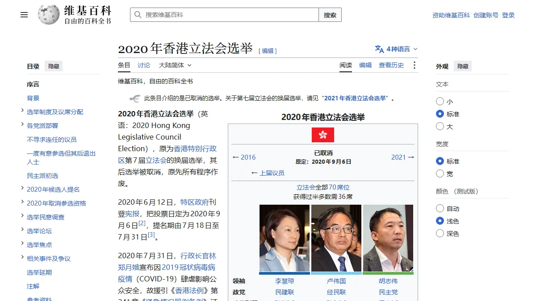
Task: Open 民主党 party link in infobox
Action: coord(388,292)
